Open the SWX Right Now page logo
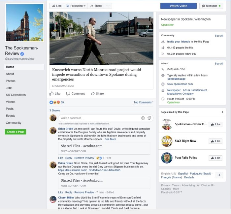 167,141
